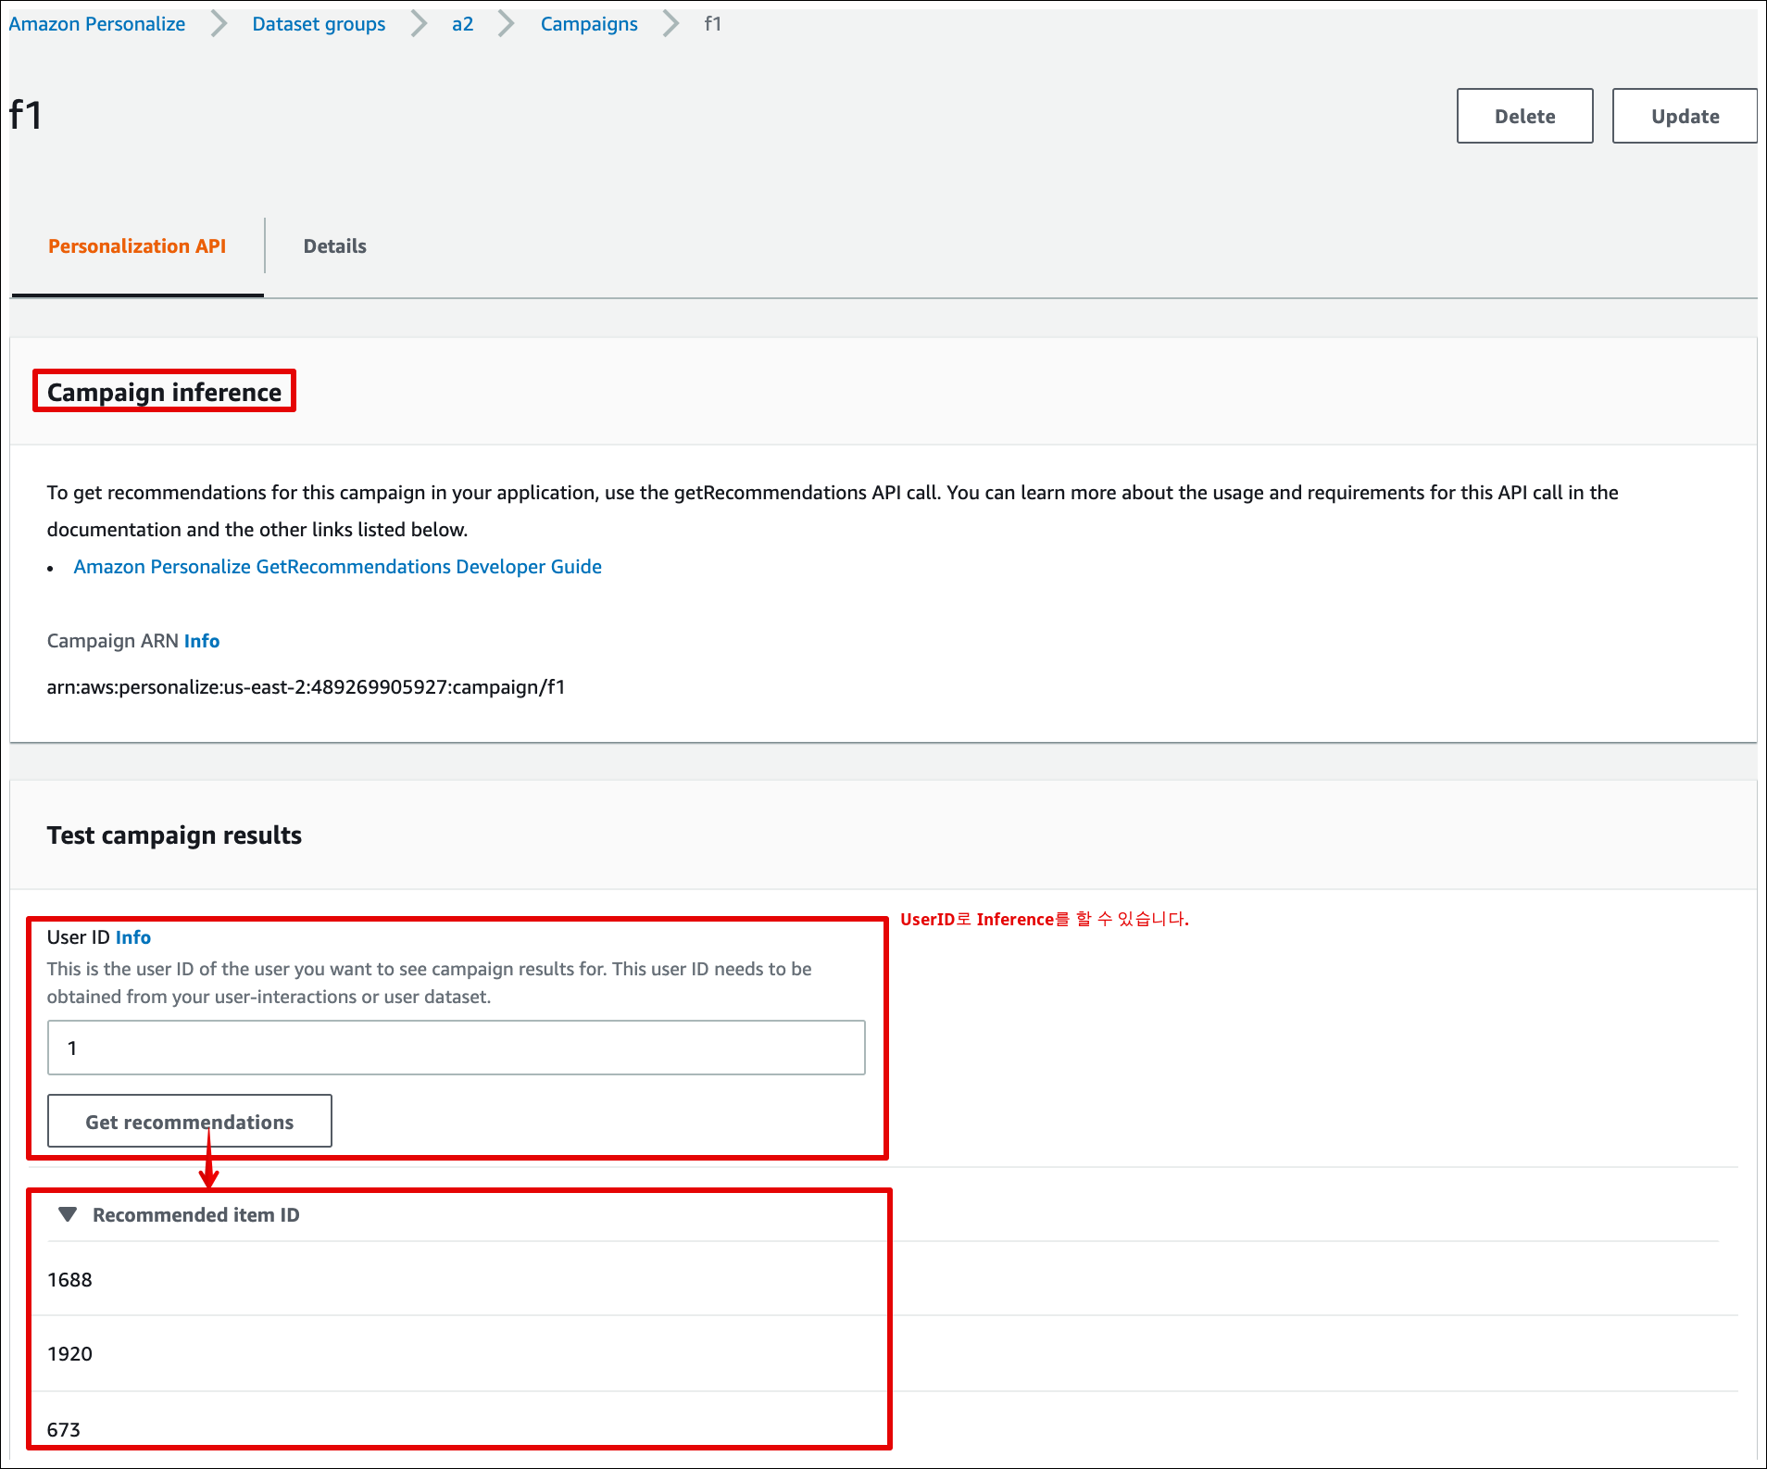
Task: Select the campaign ARN text
Action: pos(306,687)
